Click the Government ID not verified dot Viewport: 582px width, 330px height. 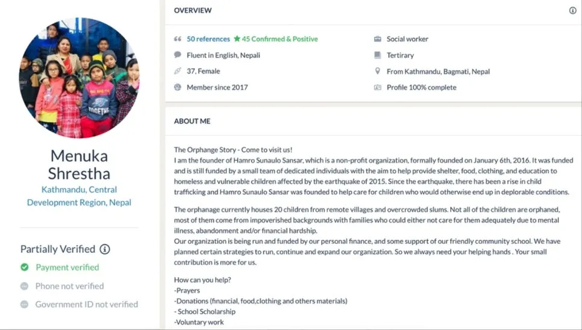(x=25, y=305)
